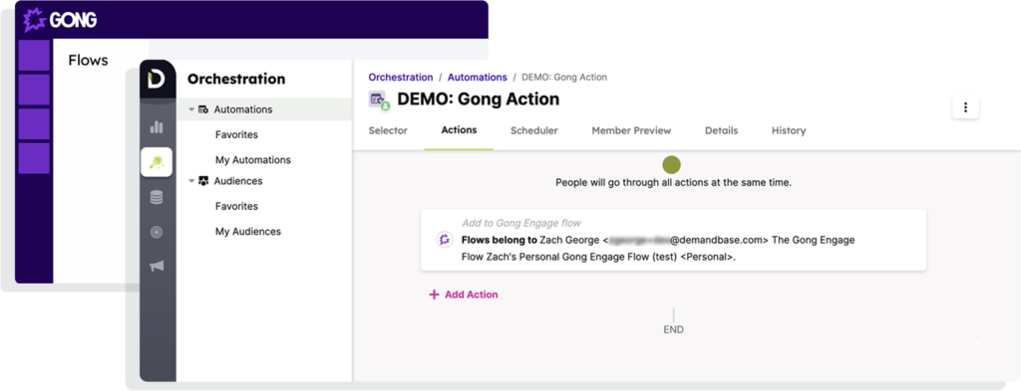This screenshot has height=391, width=1021.
Task: Open the three-dot more options menu
Action: pyautogui.click(x=965, y=107)
